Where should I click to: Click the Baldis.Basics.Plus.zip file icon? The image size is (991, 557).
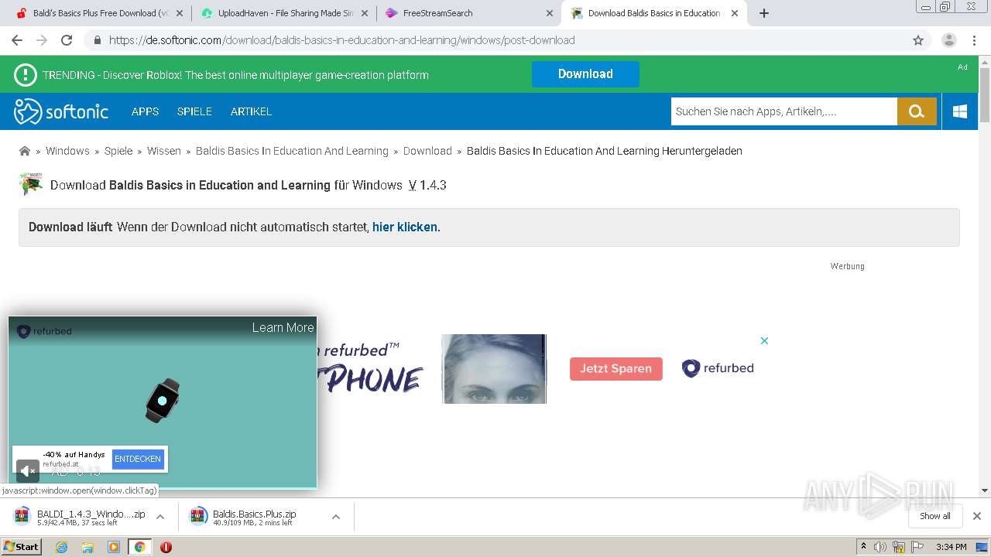[199, 516]
